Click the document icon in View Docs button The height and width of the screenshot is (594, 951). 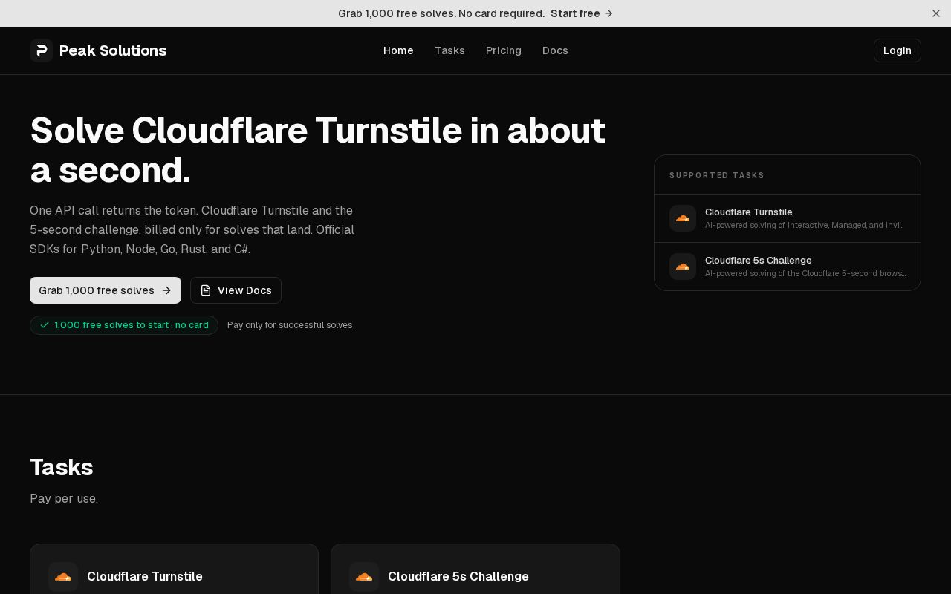click(206, 290)
